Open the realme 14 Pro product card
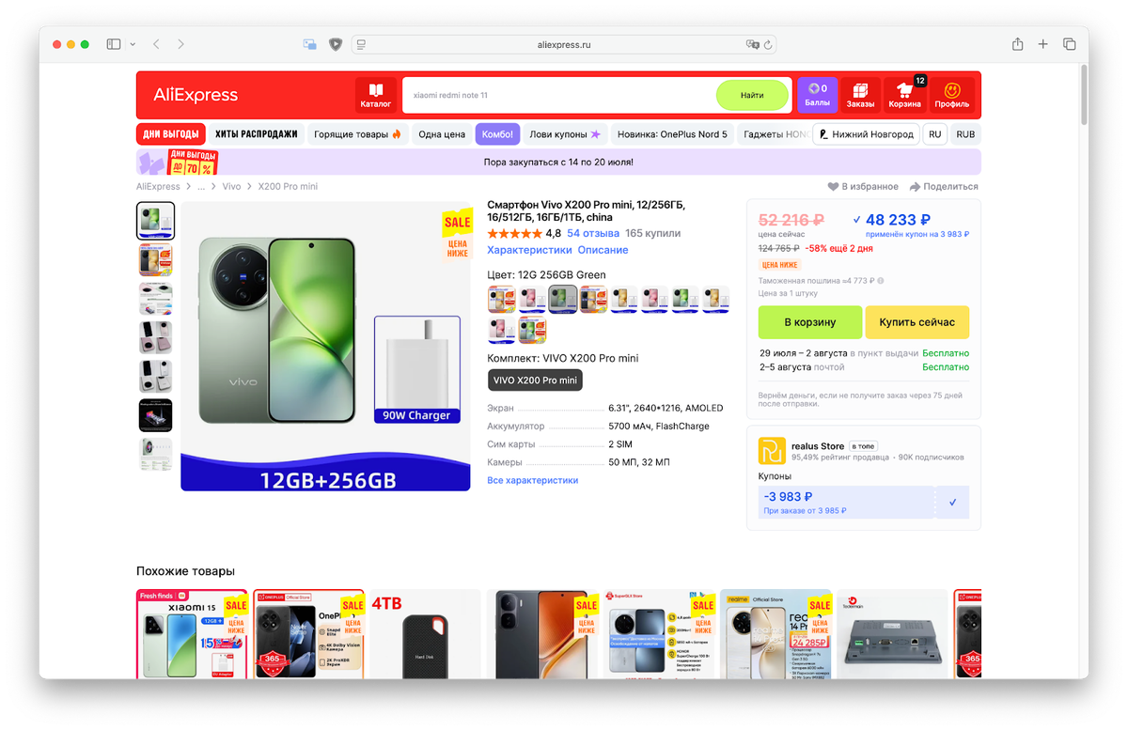The width and height of the screenshot is (1128, 730). (775, 634)
